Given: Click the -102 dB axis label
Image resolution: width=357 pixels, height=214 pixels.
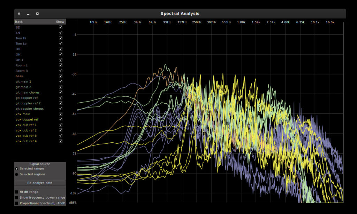Looking at the screenshot, I should (x=73, y=193).
